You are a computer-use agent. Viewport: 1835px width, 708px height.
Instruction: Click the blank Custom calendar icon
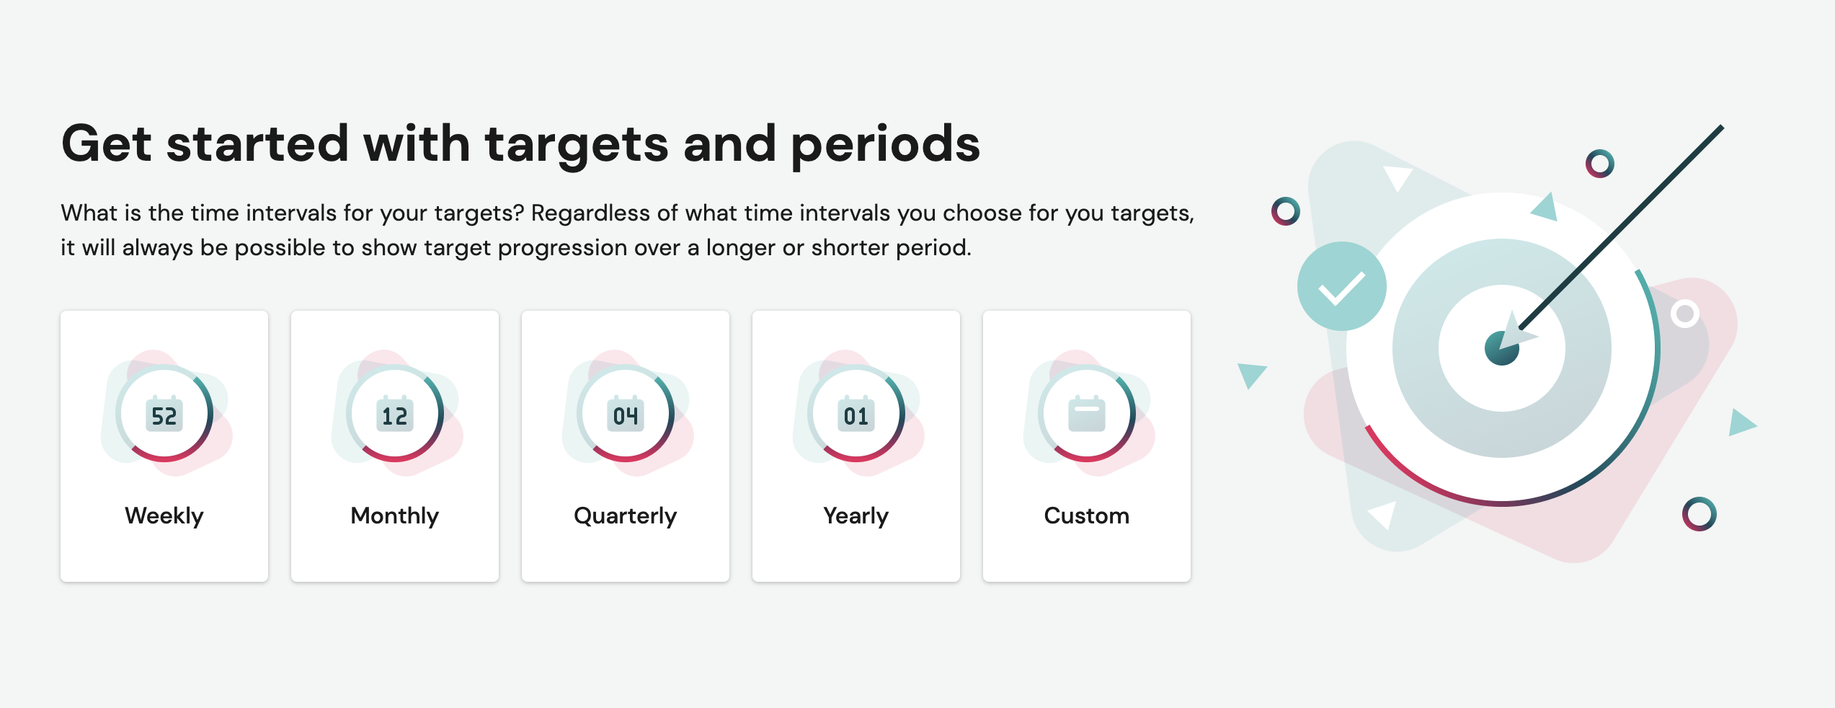(x=1087, y=414)
